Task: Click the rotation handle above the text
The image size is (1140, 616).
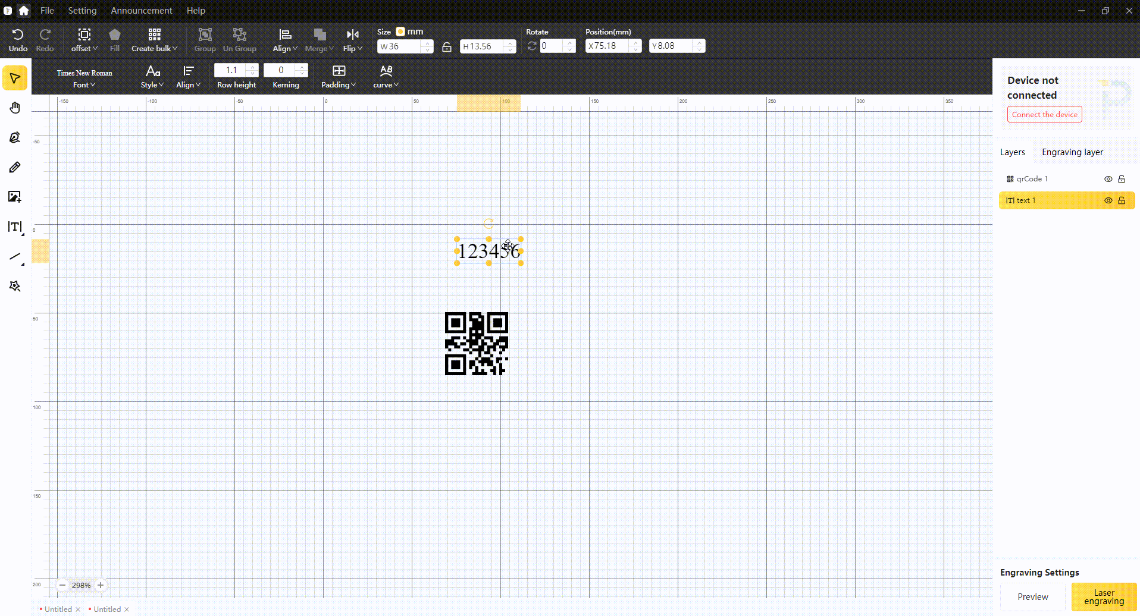Action: point(488,224)
